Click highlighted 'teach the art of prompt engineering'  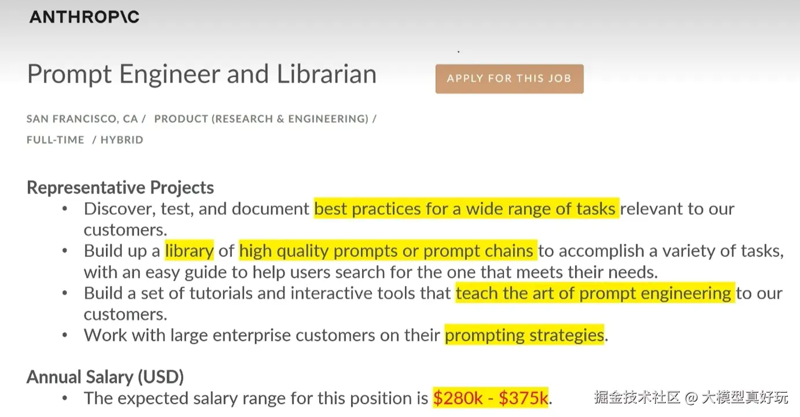tap(595, 293)
